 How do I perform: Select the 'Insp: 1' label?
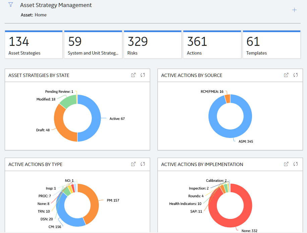click(51, 188)
